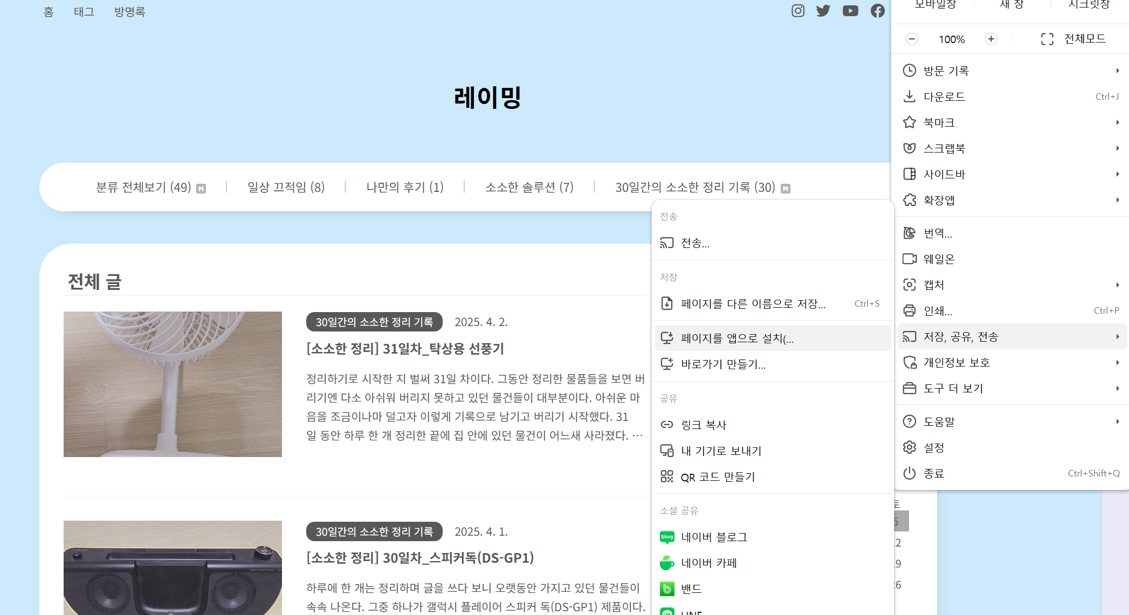Click the 네이버 카페 share icon
The width and height of the screenshot is (1129, 615).
click(667, 563)
